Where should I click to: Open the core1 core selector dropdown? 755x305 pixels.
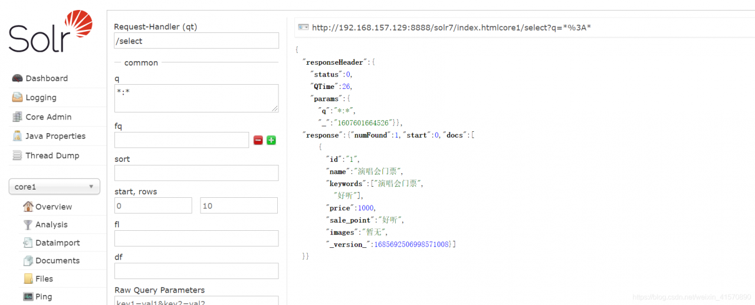pyautogui.click(x=54, y=187)
